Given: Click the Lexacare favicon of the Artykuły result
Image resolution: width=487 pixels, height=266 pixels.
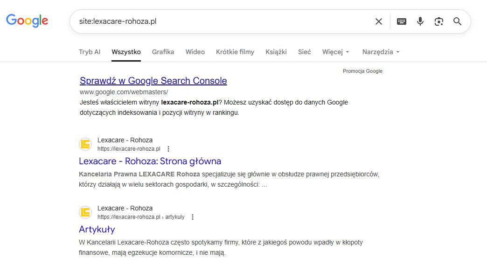Looking at the screenshot, I should pyautogui.click(x=85, y=212).
